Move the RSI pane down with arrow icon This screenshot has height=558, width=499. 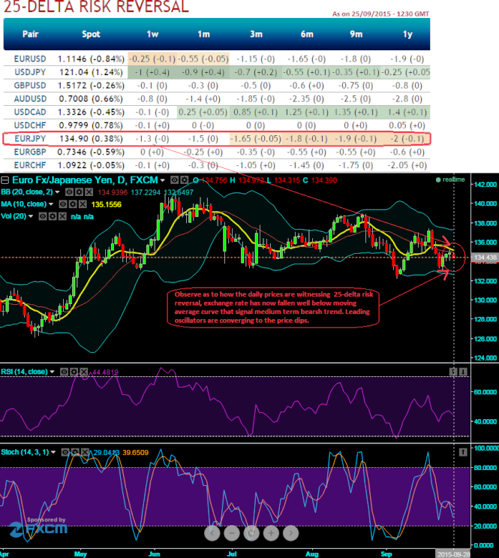pos(463,372)
